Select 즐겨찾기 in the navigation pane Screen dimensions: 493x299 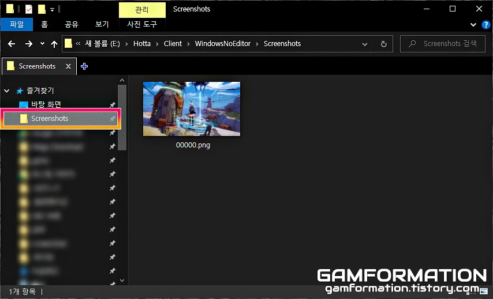[x=40, y=90]
